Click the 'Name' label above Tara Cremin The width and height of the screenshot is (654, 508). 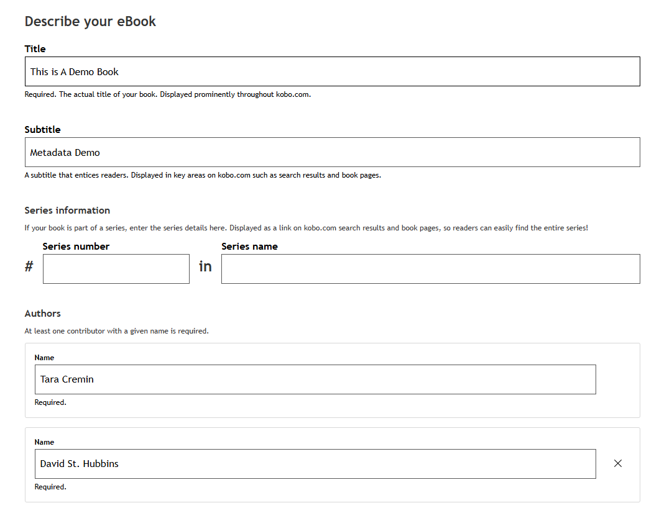[x=44, y=358]
